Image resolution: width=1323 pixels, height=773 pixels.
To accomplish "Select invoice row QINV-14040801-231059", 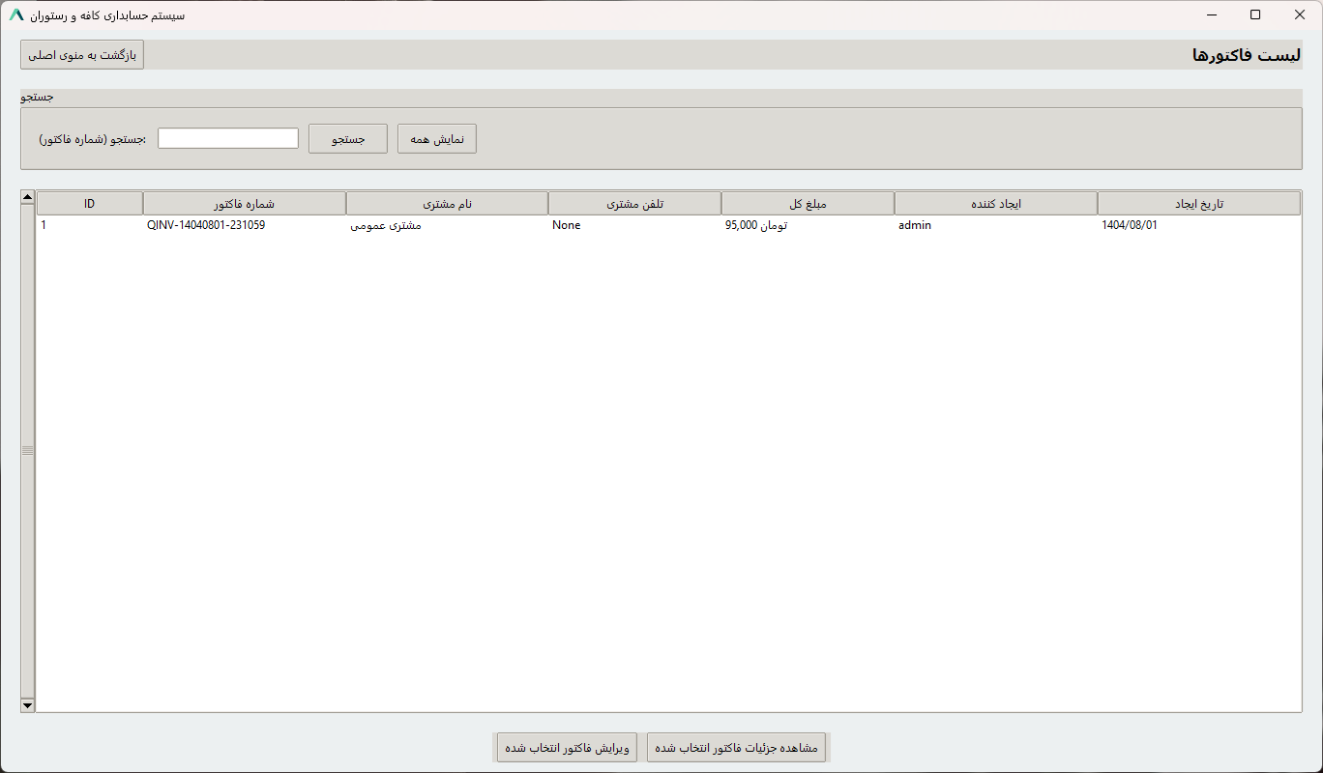I will click(x=205, y=225).
